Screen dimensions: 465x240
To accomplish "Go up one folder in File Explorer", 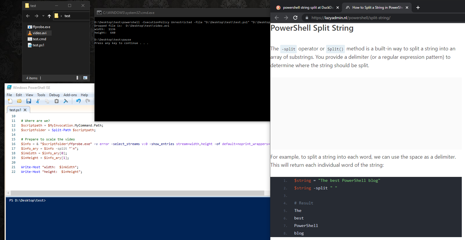I will (49, 16).
